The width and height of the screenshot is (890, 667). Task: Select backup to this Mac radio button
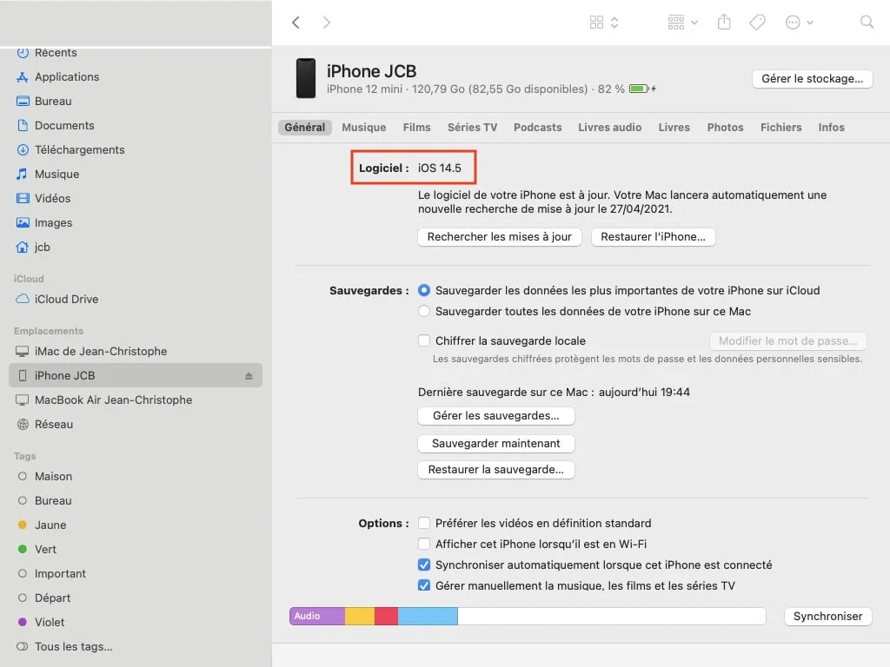pyautogui.click(x=424, y=312)
